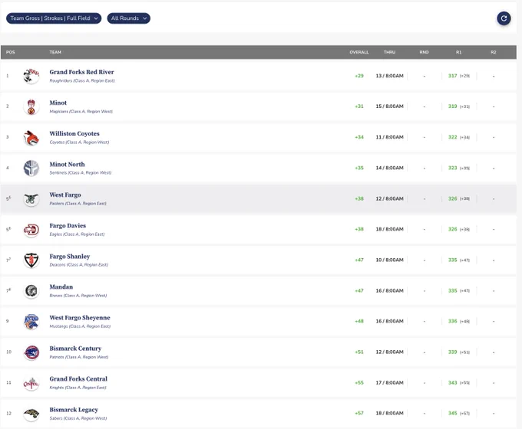Open the Bismarck Legacy team link
The height and width of the screenshot is (429, 522).
click(x=74, y=410)
